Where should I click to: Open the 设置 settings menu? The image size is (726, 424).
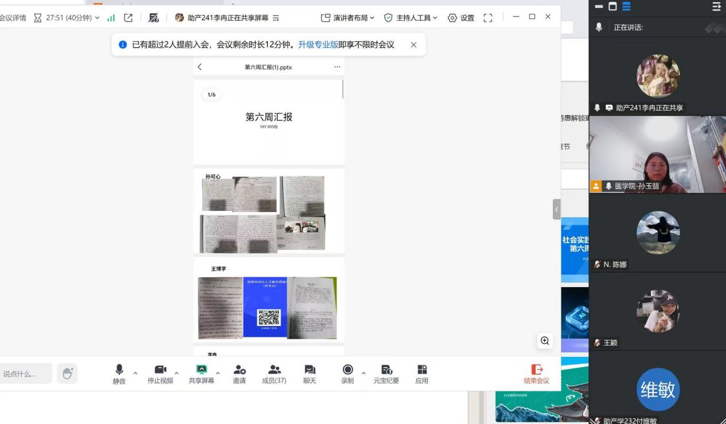[461, 18]
